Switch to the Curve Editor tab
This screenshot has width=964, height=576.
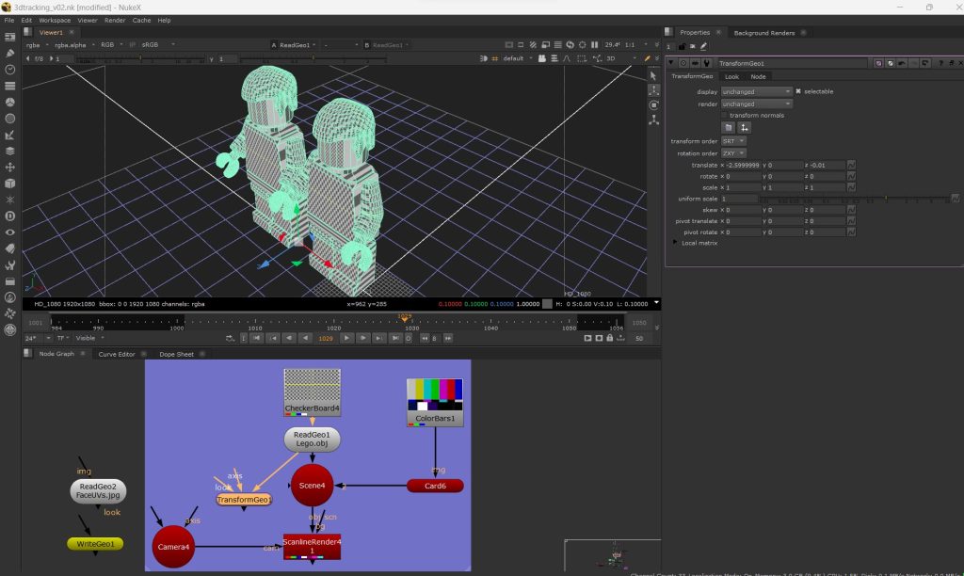[x=117, y=354]
